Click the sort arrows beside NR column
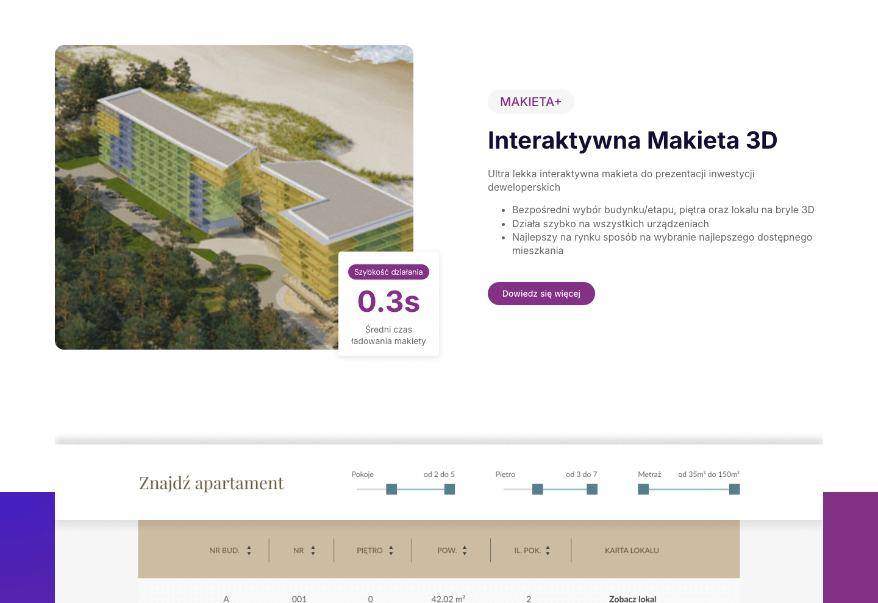This screenshot has height=603, width=878. click(313, 551)
